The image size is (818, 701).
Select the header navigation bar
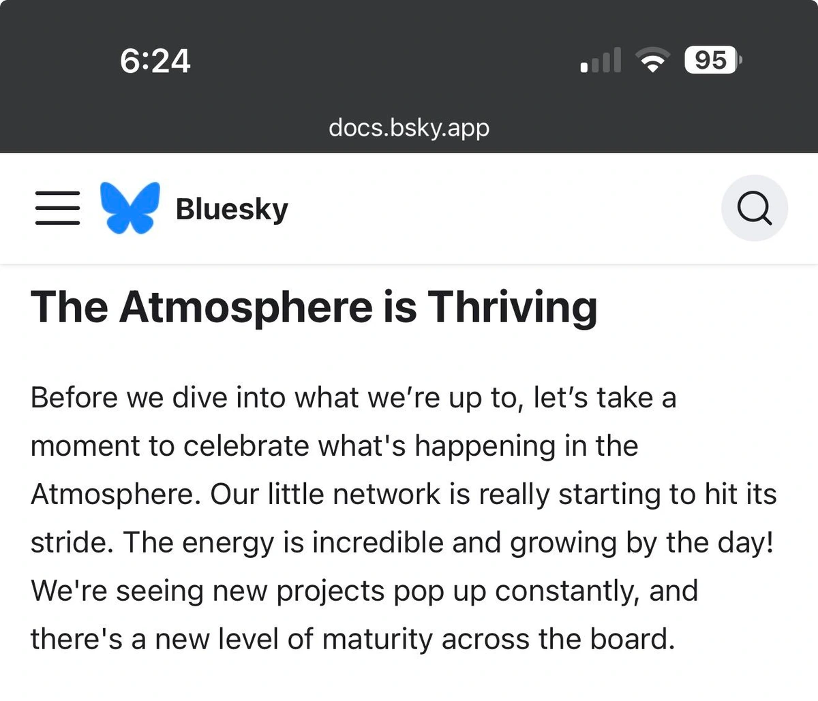pos(409,208)
